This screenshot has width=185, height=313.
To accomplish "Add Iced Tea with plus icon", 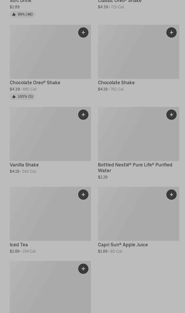I will point(83,195).
